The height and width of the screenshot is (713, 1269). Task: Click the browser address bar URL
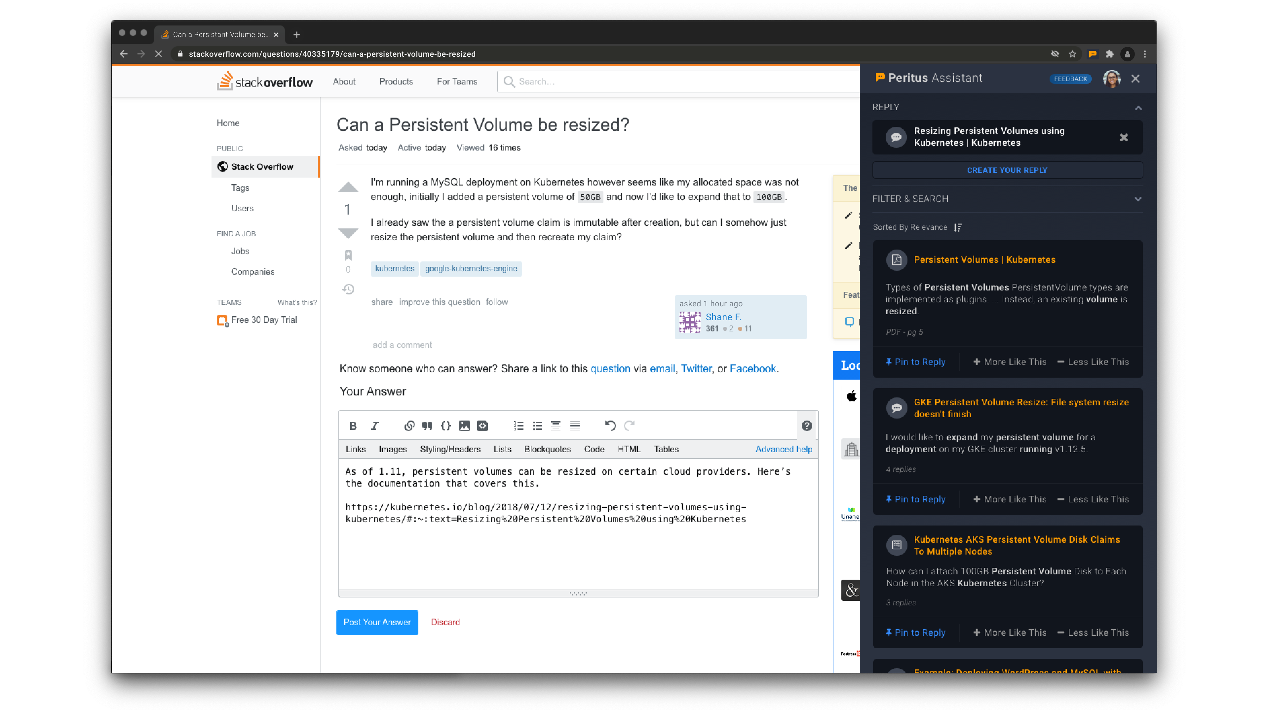332,54
